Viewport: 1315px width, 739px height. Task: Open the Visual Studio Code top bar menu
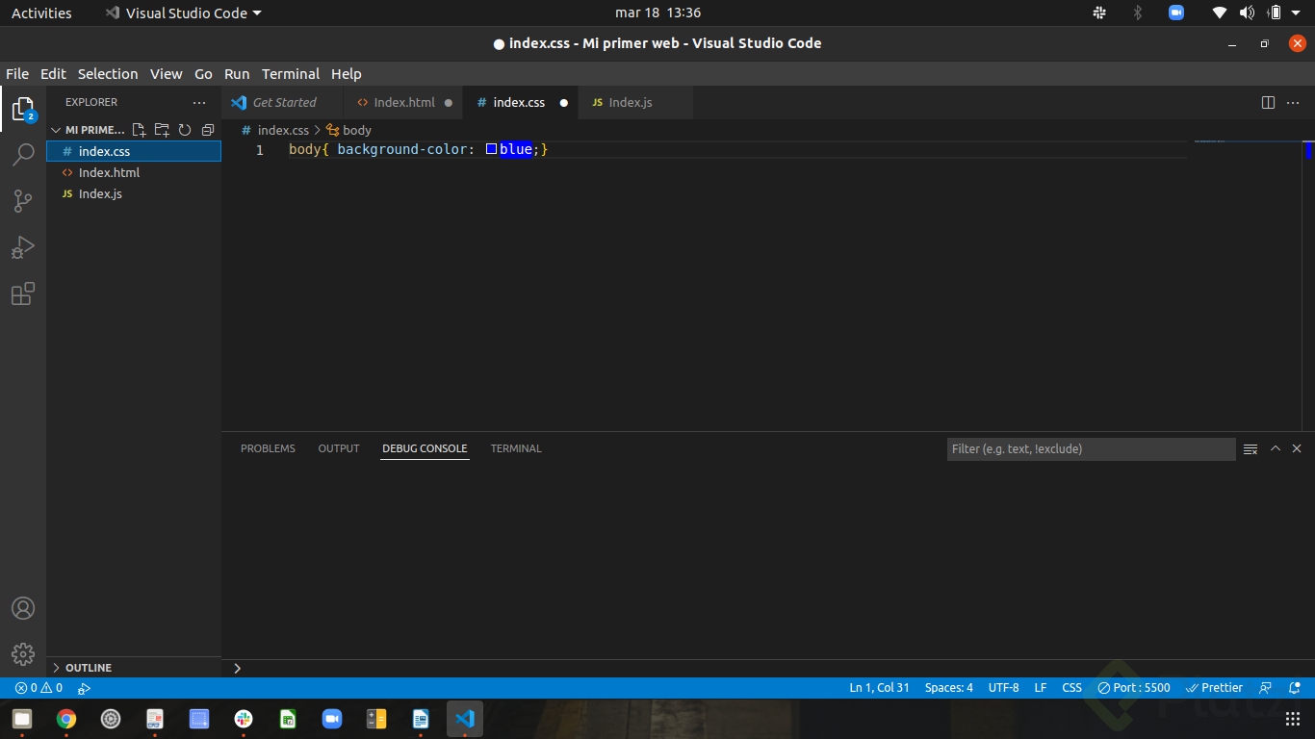[x=181, y=13]
